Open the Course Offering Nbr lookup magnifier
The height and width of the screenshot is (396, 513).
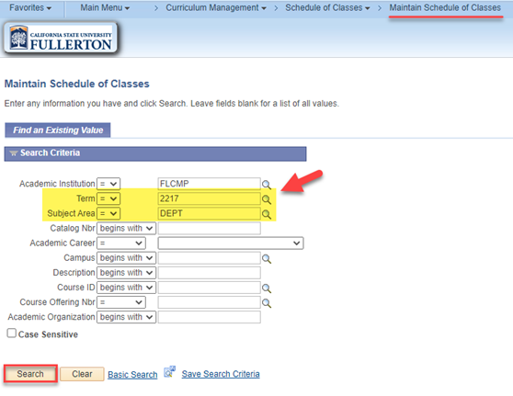coord(267,303)
